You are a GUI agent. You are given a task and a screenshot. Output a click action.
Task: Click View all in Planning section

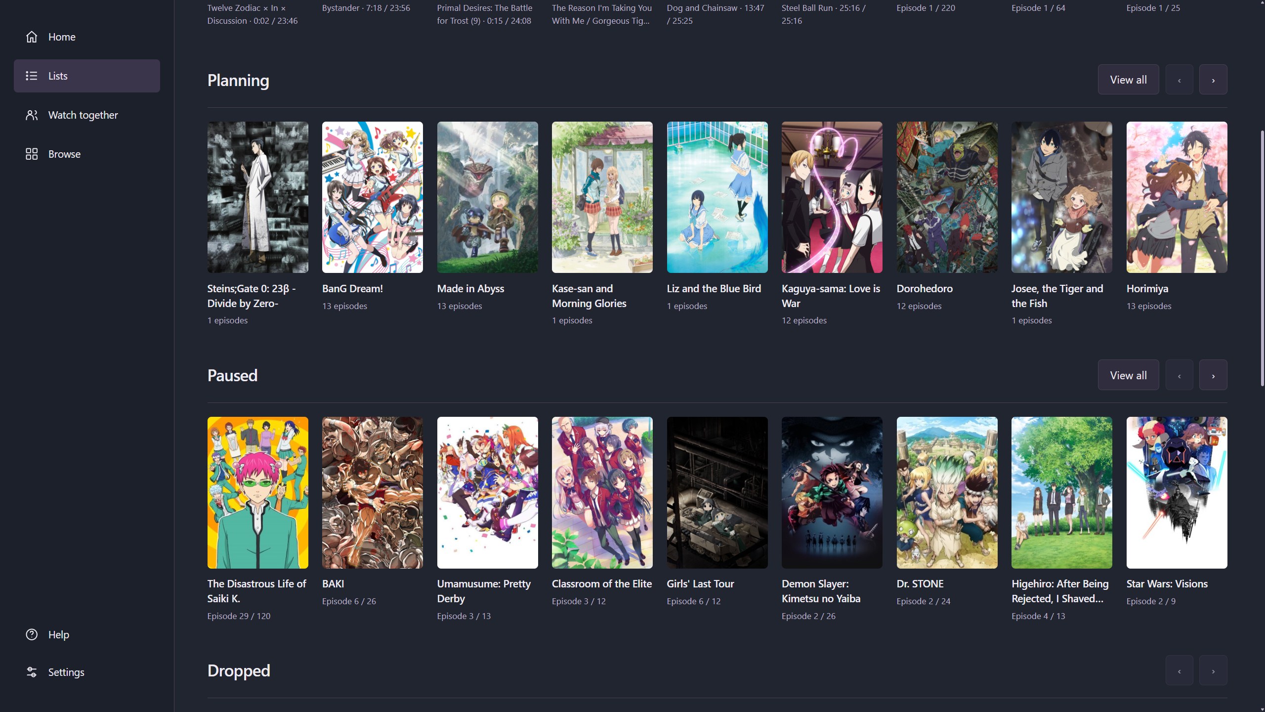click(x=1128, y=80)
